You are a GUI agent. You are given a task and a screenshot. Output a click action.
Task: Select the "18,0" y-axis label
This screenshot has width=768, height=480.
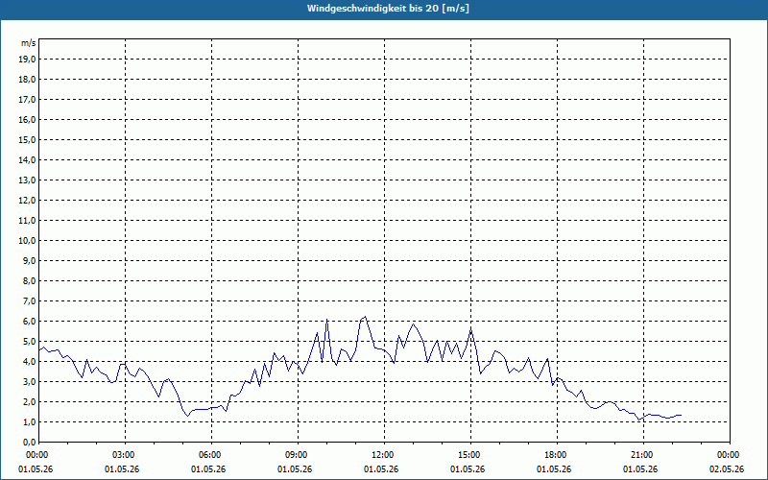pyautogui.click(x=27, y=80)
